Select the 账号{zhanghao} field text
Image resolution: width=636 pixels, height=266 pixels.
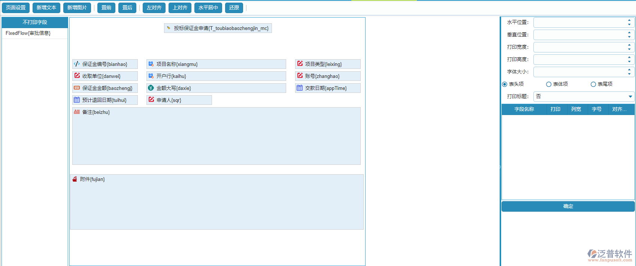point(322,76)
